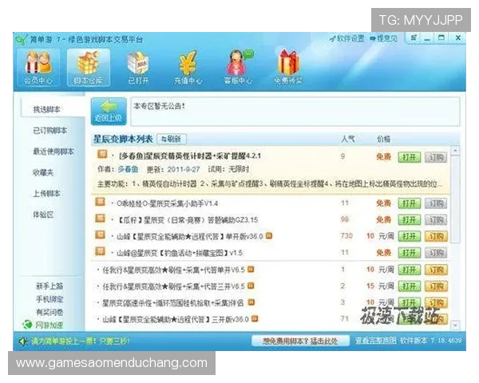Click the script icon beside 山峰 单开版v36.0
The width and height of the screenshot is (479, 383).
click(x=101, y=235)
